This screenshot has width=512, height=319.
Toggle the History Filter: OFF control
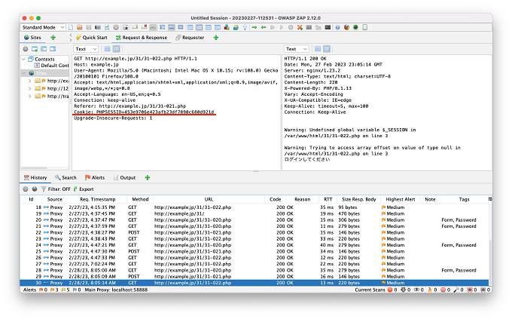(56, 189)
